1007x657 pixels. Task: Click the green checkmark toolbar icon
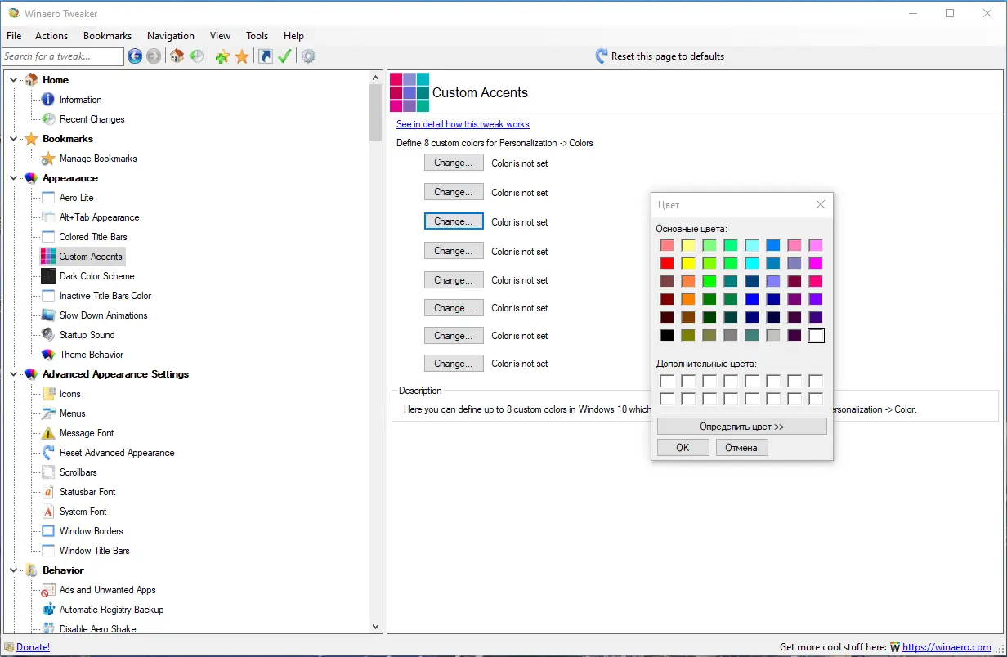point(284,56)
